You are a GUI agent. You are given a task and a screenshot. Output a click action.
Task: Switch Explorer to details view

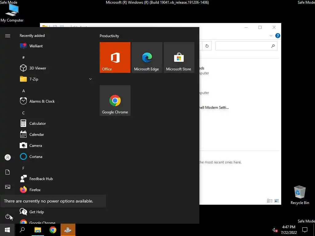[270, 201]
